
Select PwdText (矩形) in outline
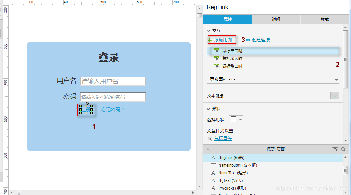coord(273,188)
